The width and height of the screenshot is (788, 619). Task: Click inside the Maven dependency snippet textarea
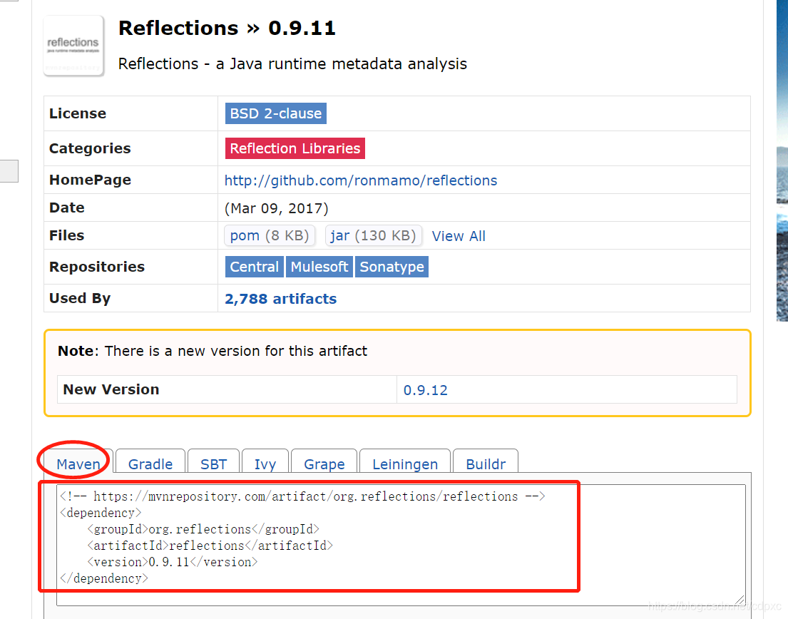click(x=401, y=545)
